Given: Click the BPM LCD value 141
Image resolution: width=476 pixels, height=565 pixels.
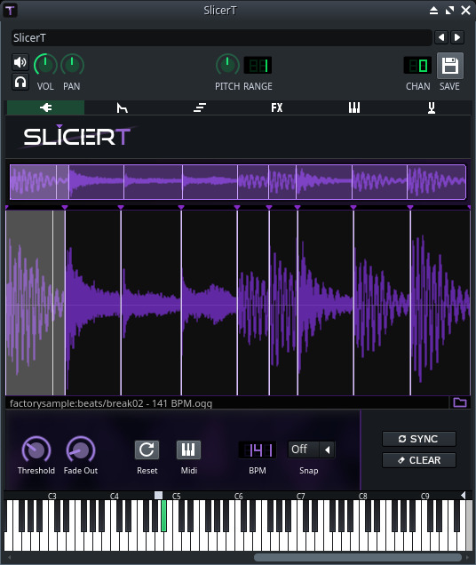Looking at the screenshot, I should pos(258,450).
